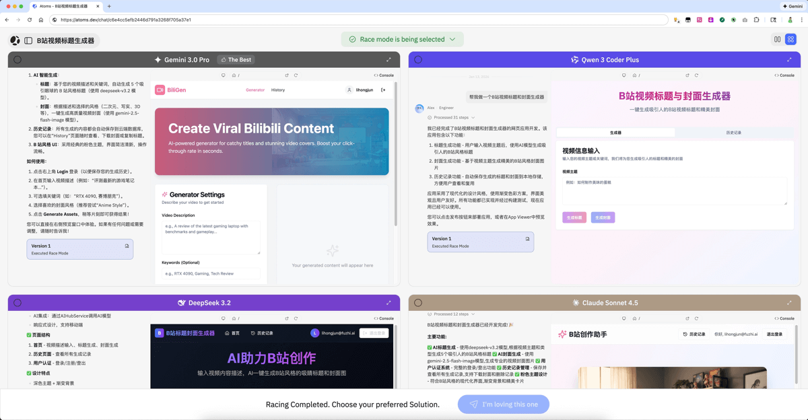Switch to the two-column split view

[x=777, y=40]
